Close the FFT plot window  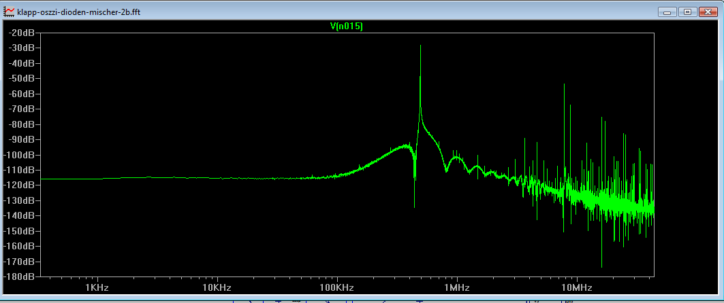tap(708, 12)
